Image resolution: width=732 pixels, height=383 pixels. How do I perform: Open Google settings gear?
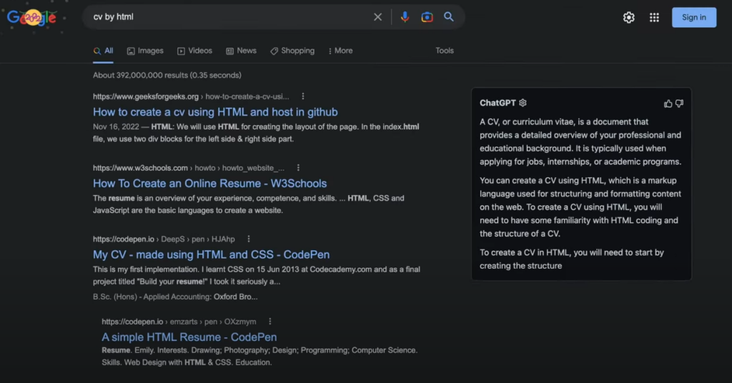click(629, 18)
